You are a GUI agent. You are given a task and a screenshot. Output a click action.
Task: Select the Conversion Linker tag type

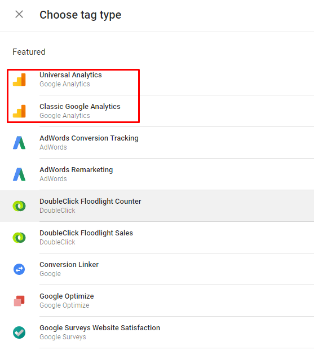[157, 269]
